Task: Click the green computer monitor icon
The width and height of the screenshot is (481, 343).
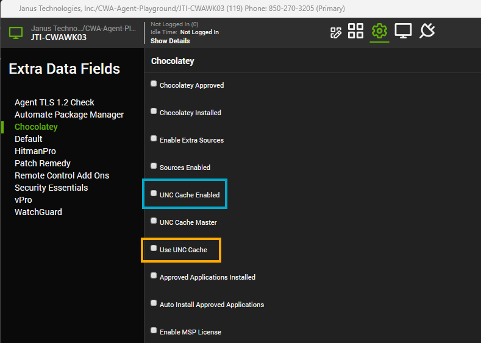Action: tap(16, 32)
